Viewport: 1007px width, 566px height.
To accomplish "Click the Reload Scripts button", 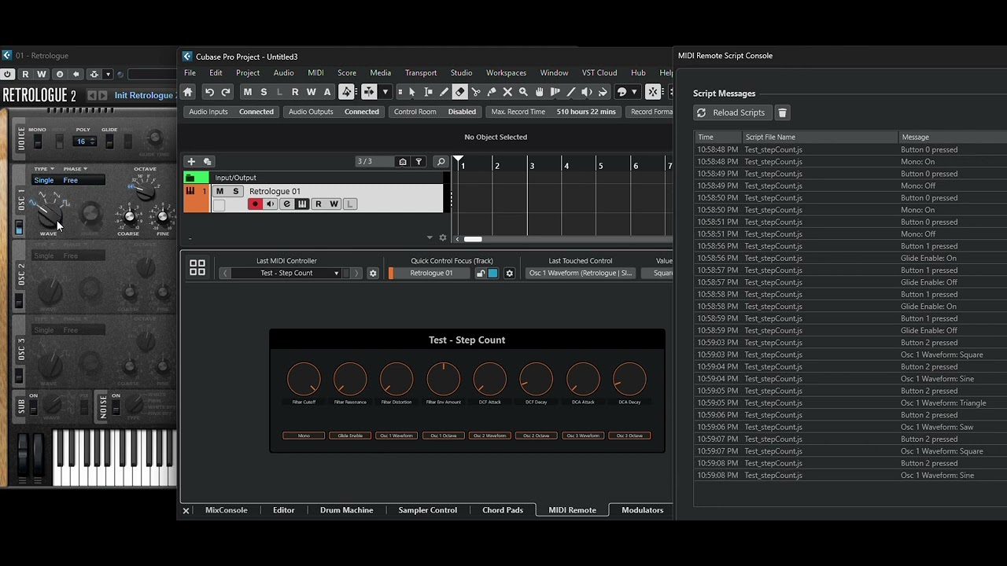I will pyautogui.click(x=731, y=112).
